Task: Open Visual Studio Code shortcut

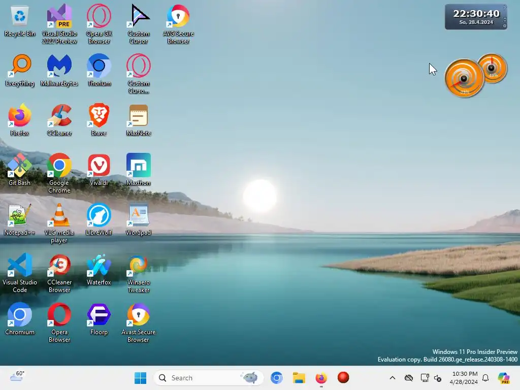Action: 20,273
